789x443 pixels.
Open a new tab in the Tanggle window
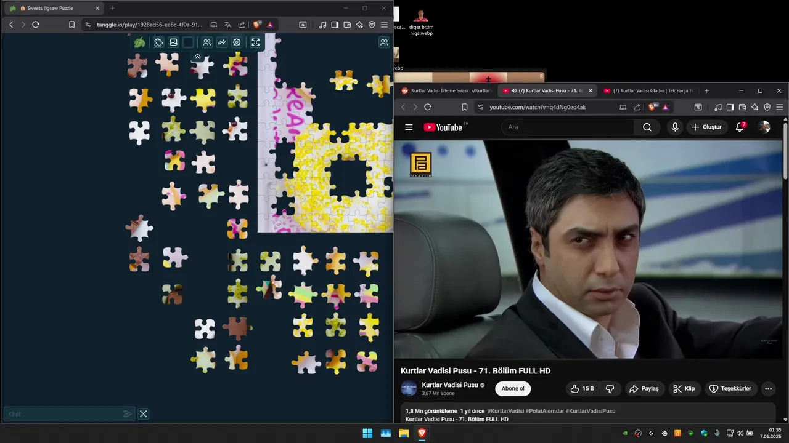point(112,8)
